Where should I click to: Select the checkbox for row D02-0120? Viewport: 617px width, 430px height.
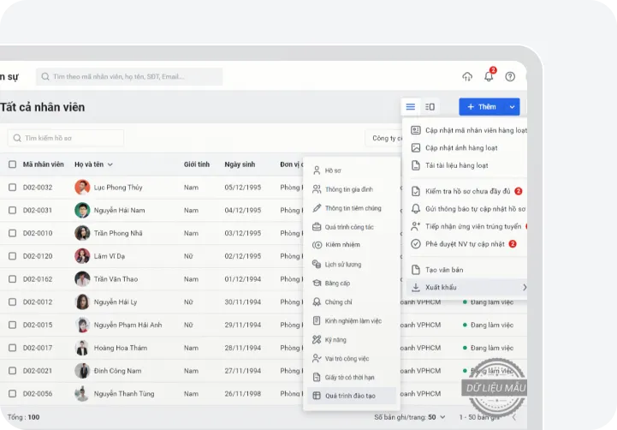(x=12, y=256)
